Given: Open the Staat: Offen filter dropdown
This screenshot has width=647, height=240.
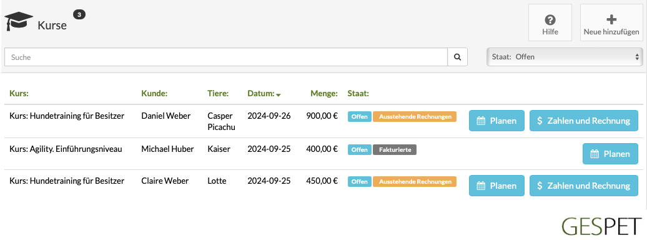Looking at the screenshot, I should [565, 57].
